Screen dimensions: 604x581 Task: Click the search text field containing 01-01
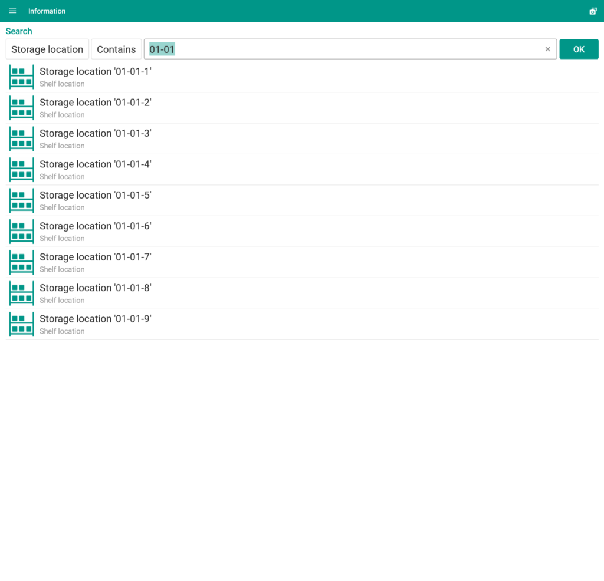342,49
